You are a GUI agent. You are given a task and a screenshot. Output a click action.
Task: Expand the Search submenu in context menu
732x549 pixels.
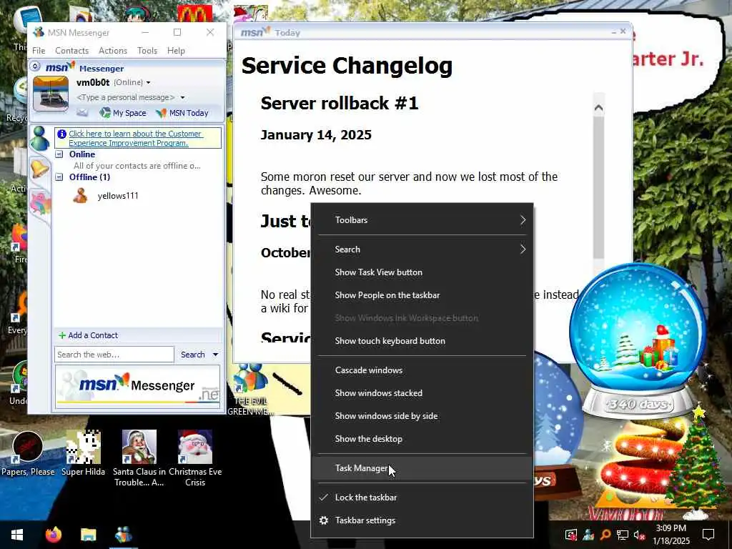click(x=422, y=249)
